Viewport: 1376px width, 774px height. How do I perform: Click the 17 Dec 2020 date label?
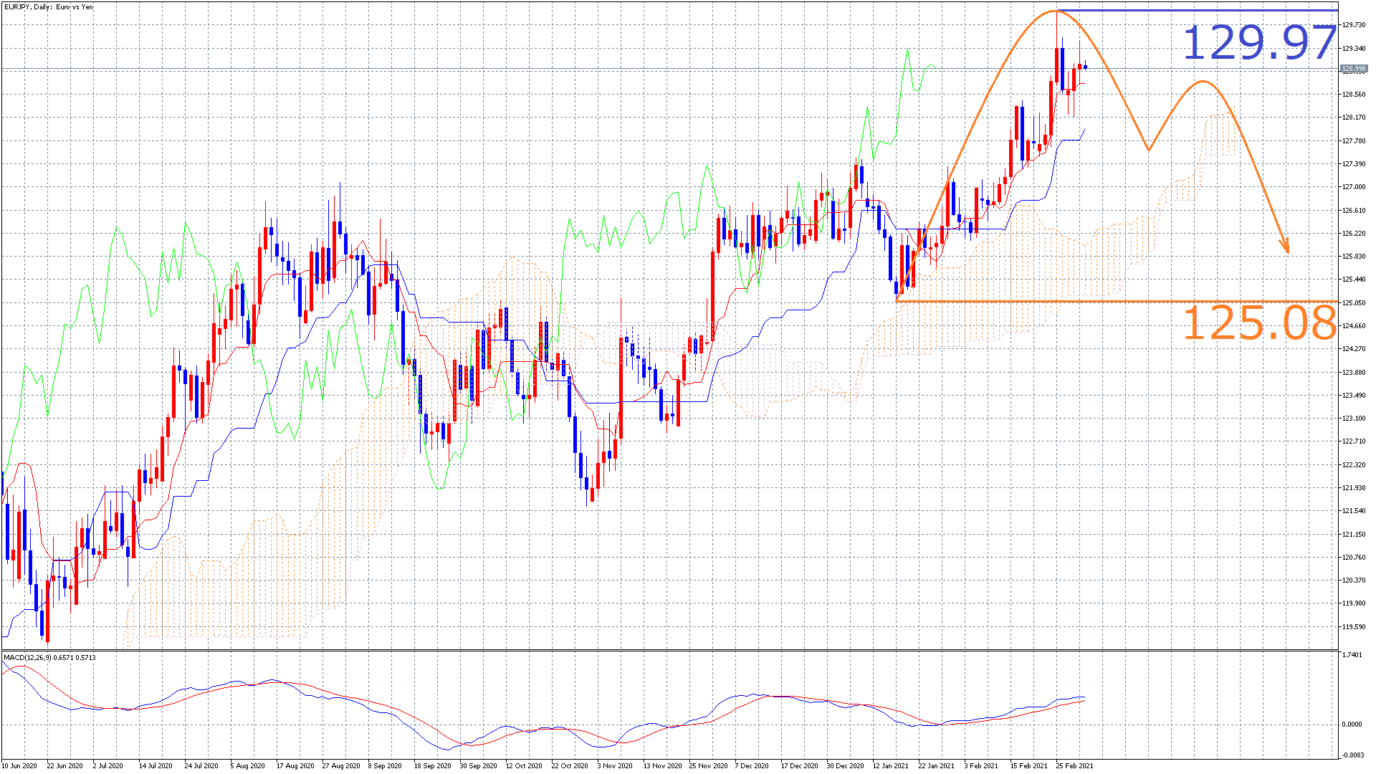(798, 765)
